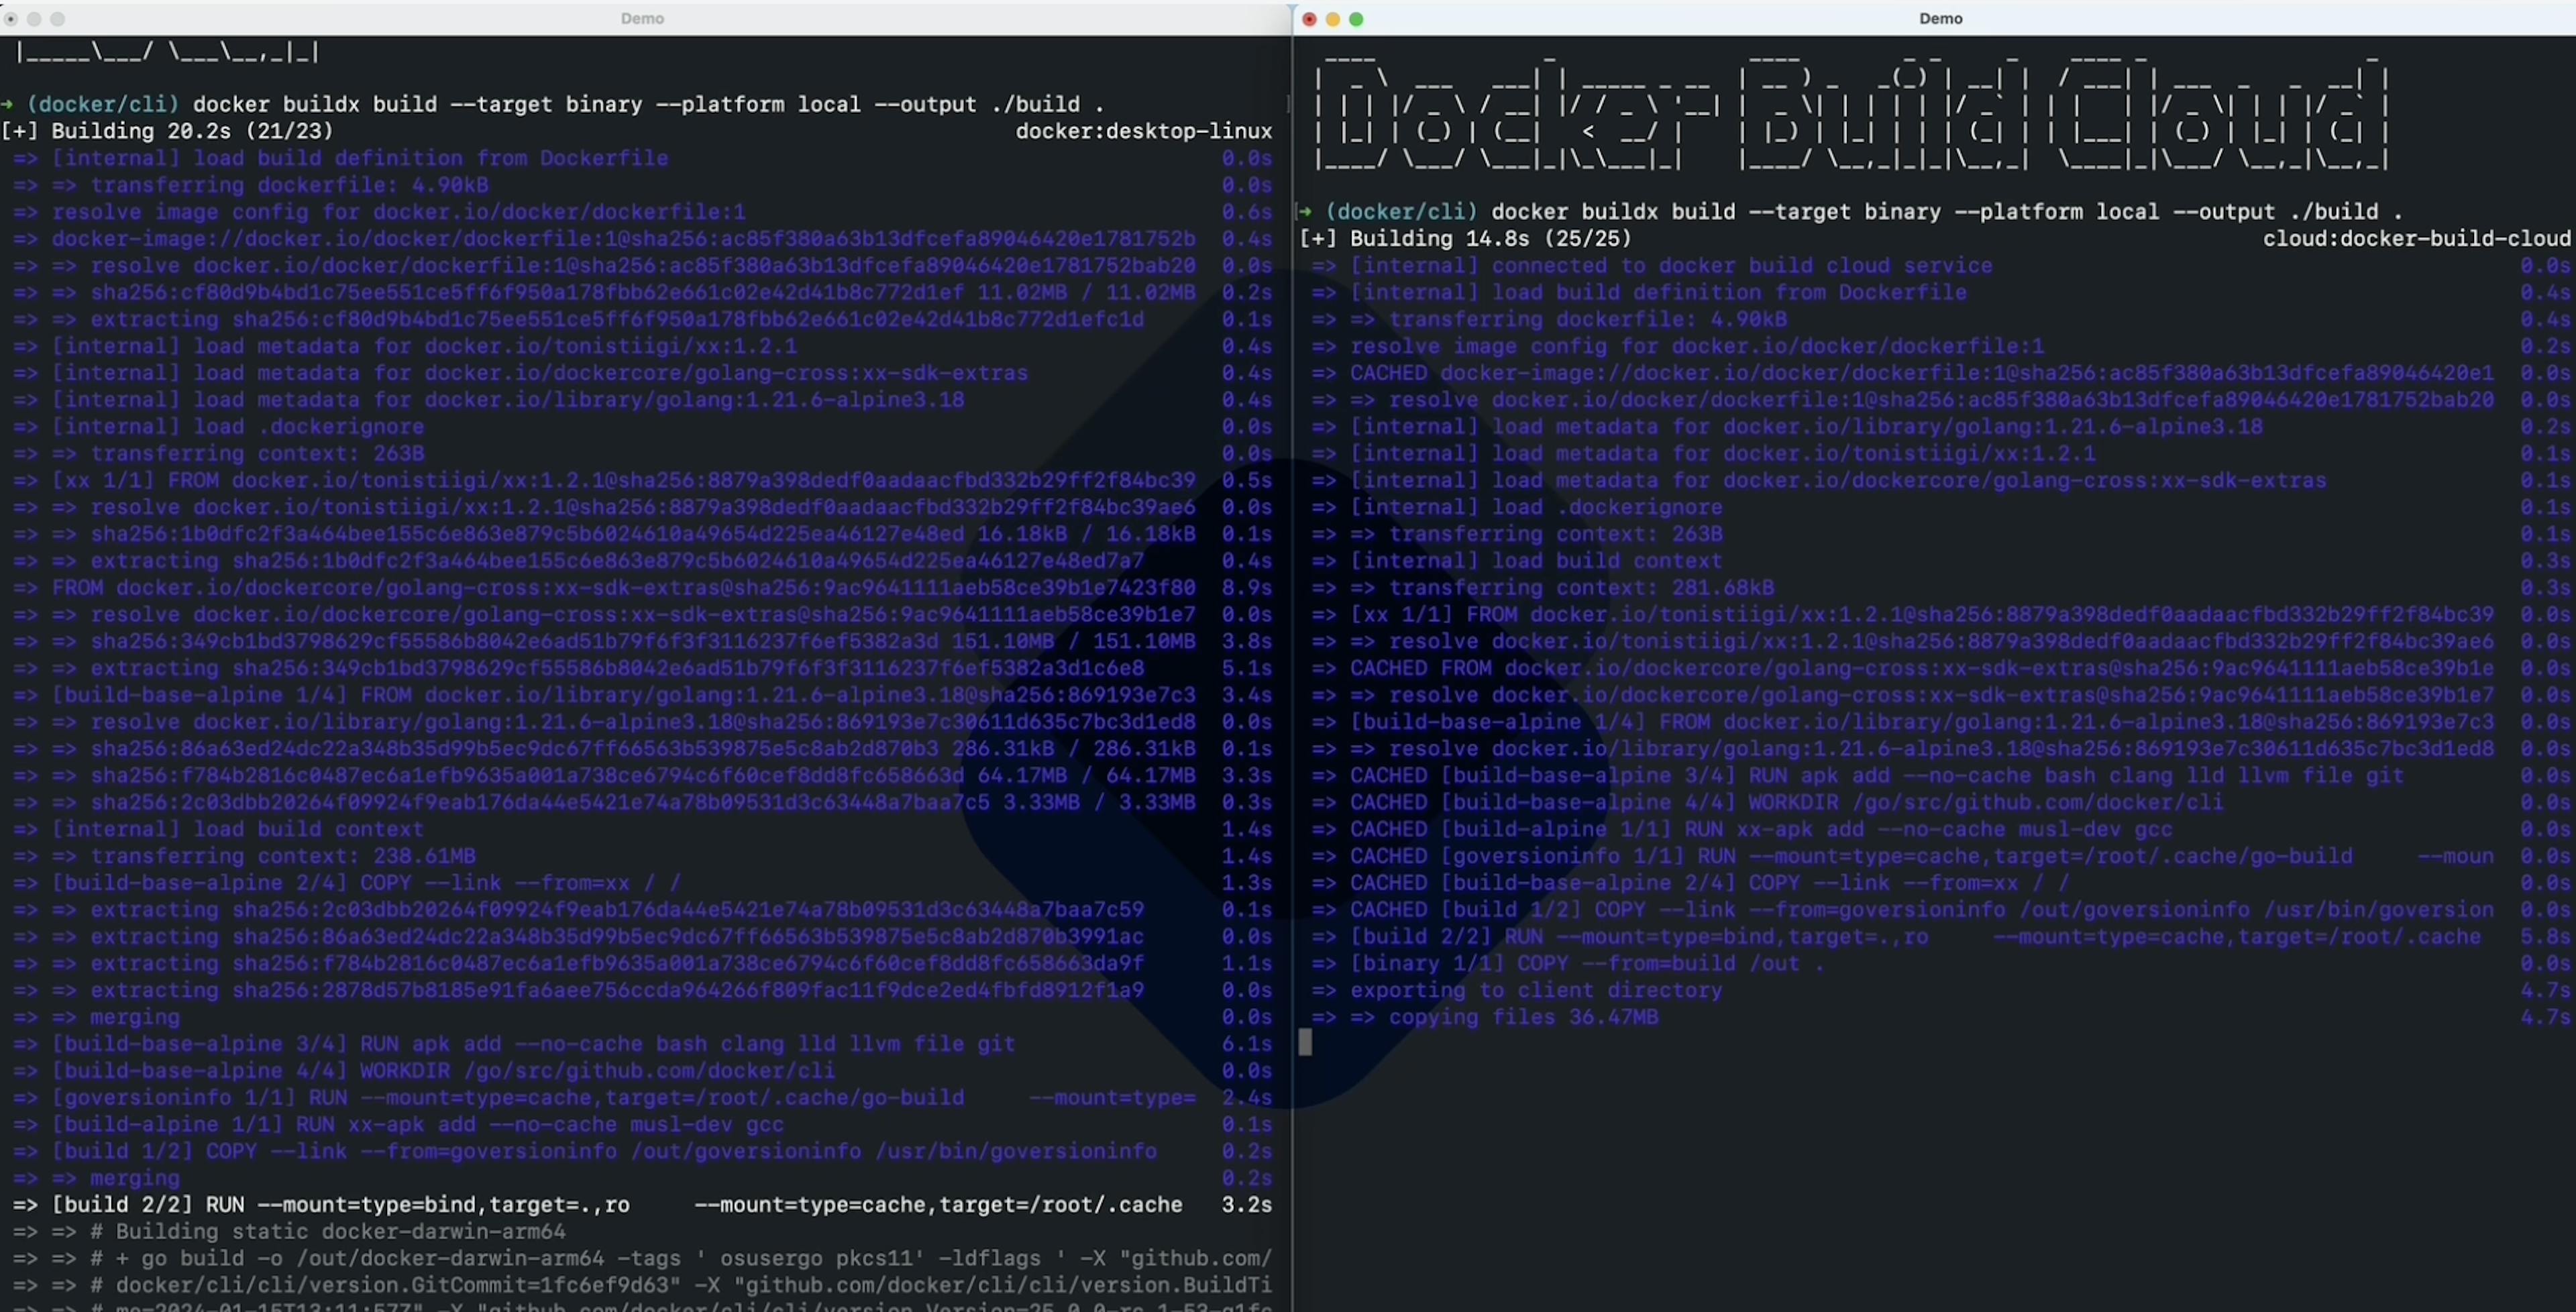
Task: Minimize the left Demo terminal window
Action: pyautogui.click(x=35, y=18)
